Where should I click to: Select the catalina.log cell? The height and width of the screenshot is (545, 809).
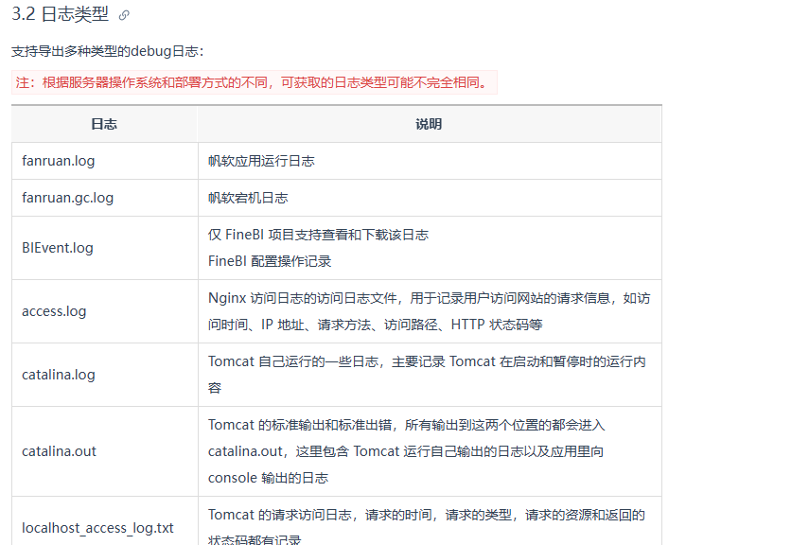(105, 375)
